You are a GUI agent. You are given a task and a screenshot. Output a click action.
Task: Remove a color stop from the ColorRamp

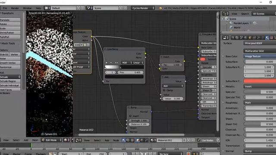pos(111,62)
